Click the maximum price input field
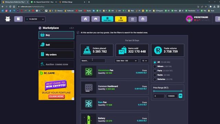This screenshot has width=220, height=124. [172, 96]
